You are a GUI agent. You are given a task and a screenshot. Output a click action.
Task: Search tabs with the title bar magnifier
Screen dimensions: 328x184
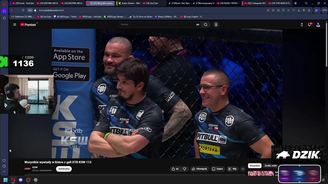306,3
